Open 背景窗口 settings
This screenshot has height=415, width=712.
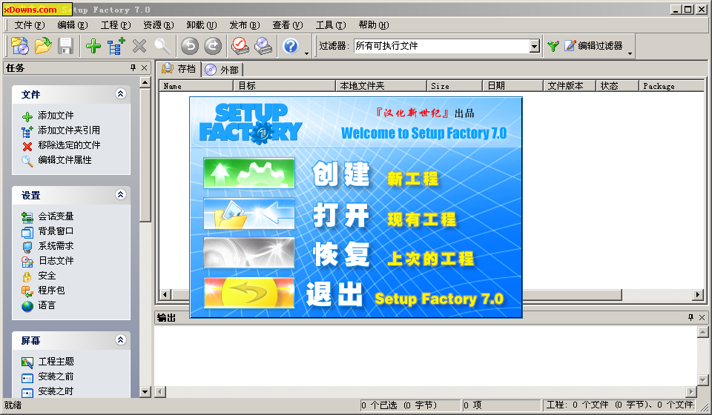tap(56, 231)
